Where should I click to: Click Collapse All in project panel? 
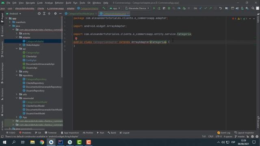tap(49, 13)
